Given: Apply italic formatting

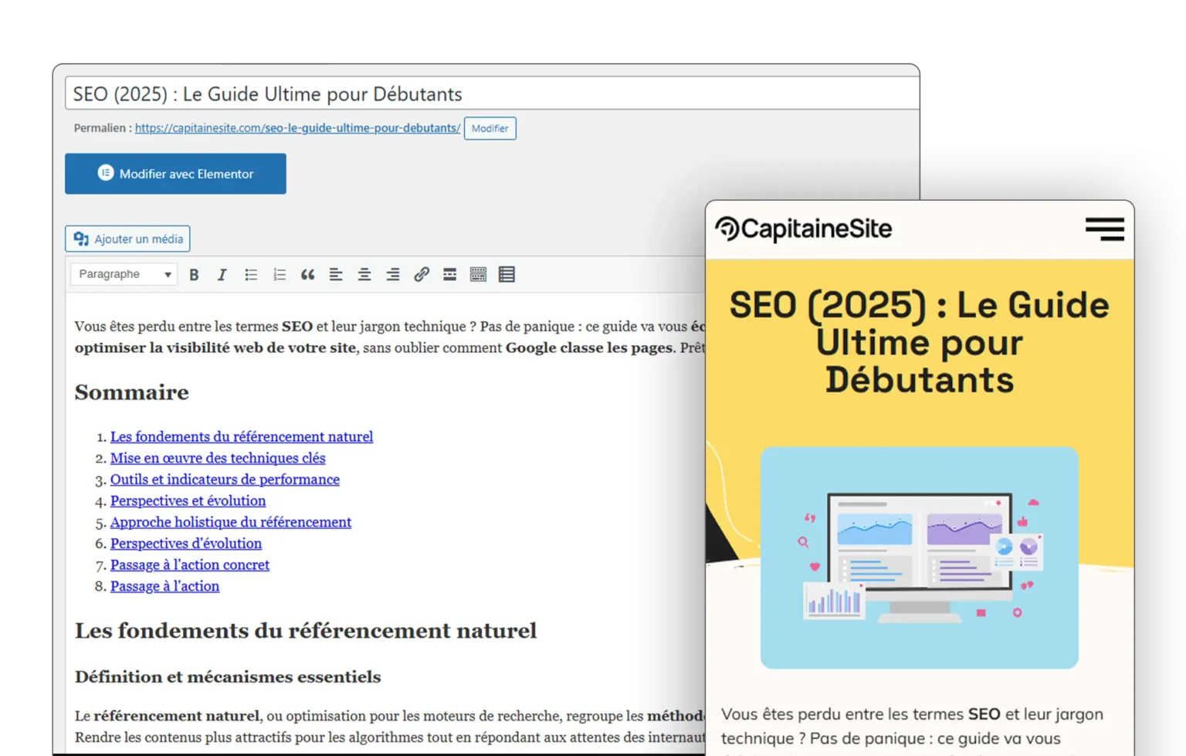Looking at the screenshot, I should [222, 275].
